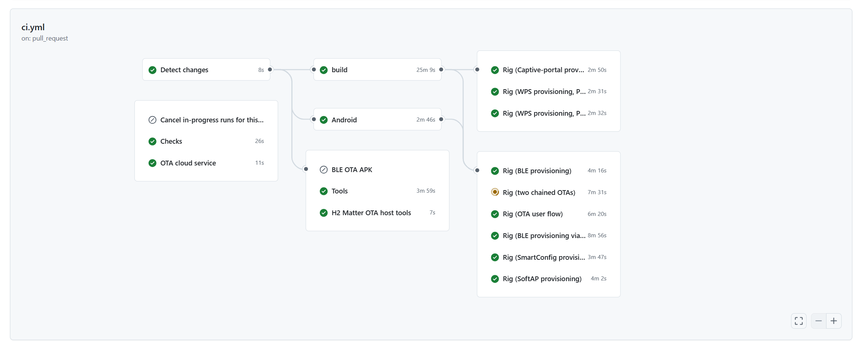Click the check icon for Rig (OTA user flow)
This screenshot has width=859, height=346.
[495, 214]
